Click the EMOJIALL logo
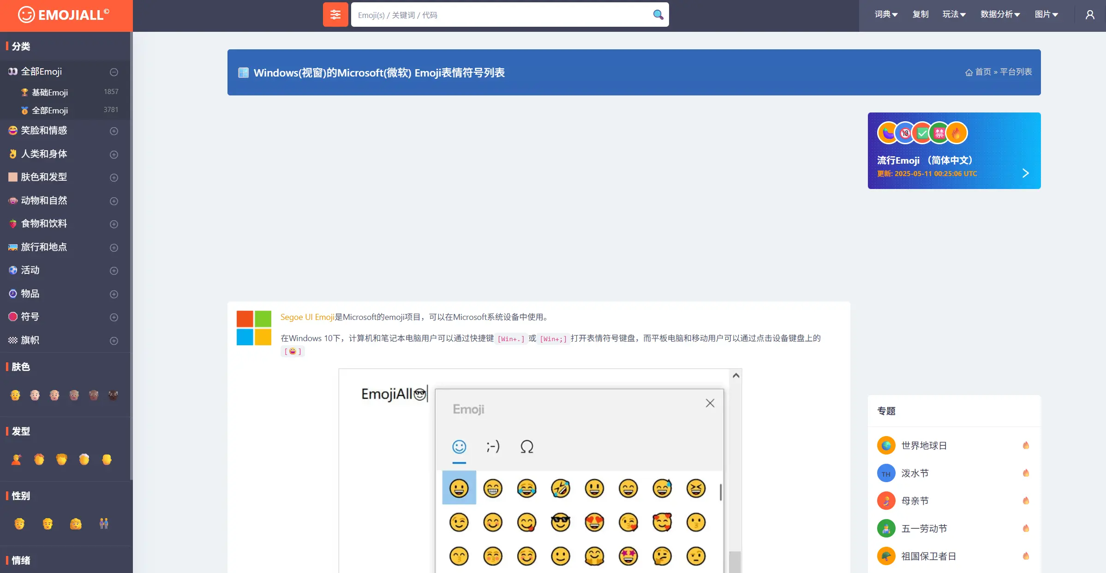 tap(64, 15)
